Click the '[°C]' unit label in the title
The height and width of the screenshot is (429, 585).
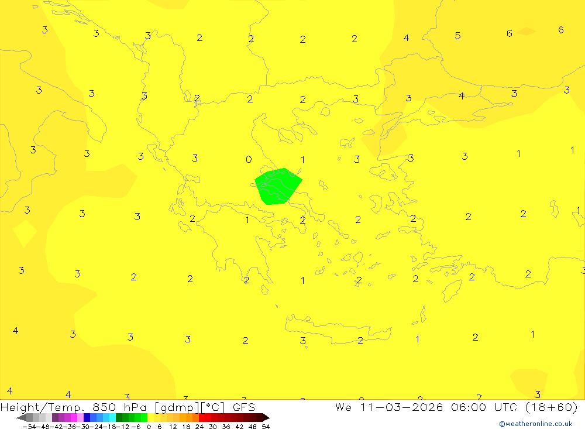pos(213,407)
